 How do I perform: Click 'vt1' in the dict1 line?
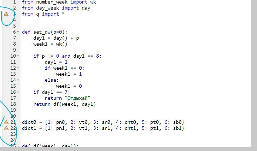click(x=83, y=128)
